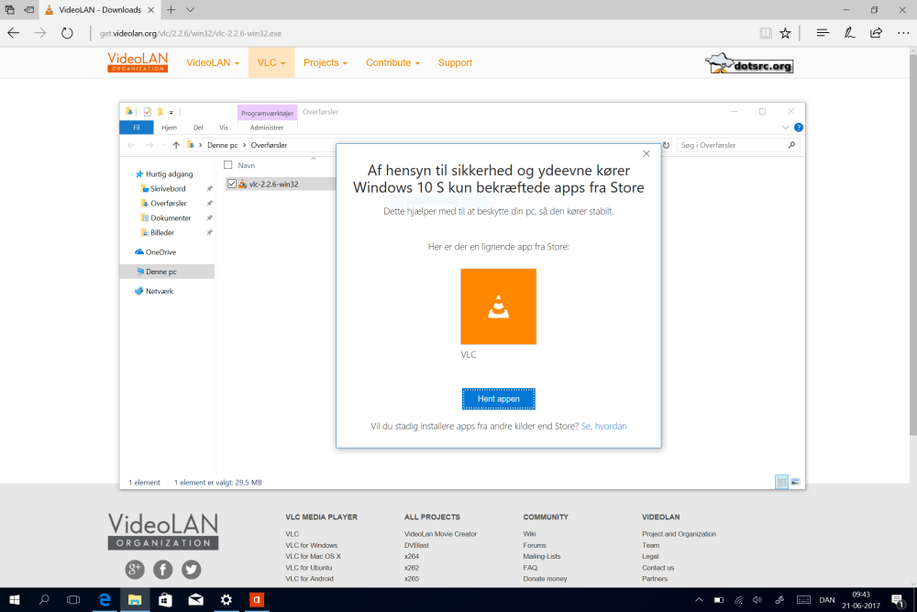This screenshot has height=612, width=917.
Task: Open File Explorer help question mark icon
Action: 798,128
